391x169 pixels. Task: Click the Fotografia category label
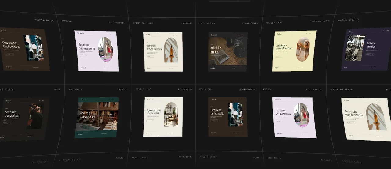coord(185,89)
